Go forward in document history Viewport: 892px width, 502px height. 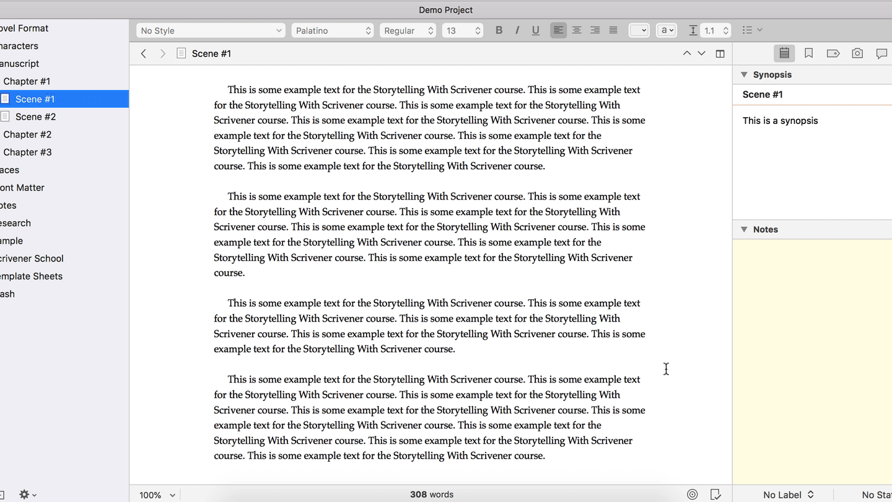pos(163,54)
